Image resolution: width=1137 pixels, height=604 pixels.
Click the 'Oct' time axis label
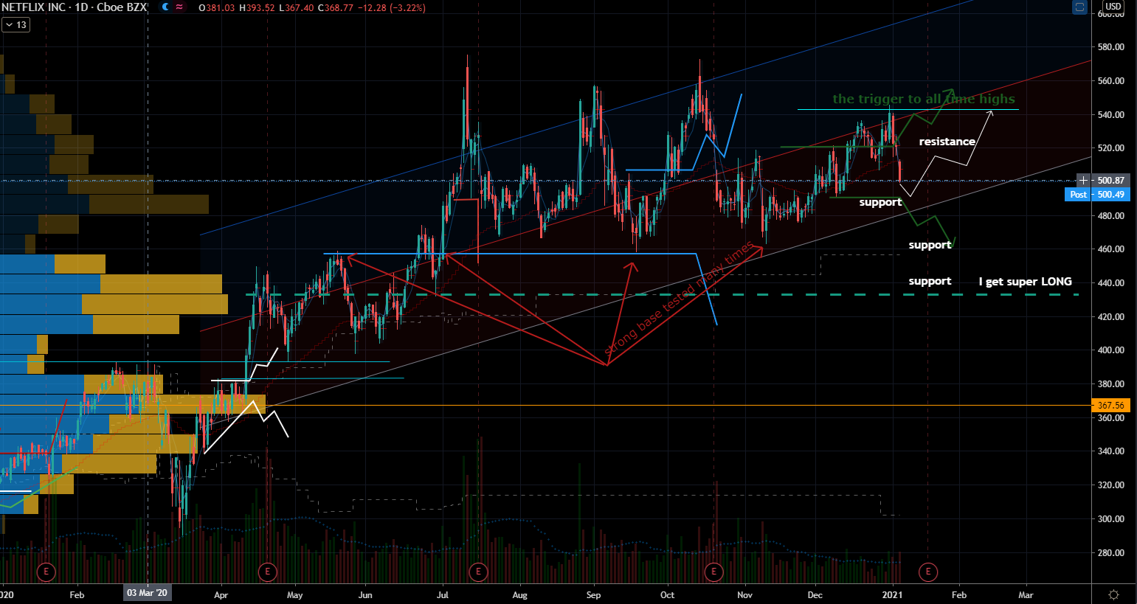[668, 595]
